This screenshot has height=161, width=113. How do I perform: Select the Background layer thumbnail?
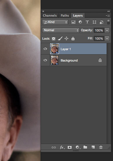[x=55, y=60]
